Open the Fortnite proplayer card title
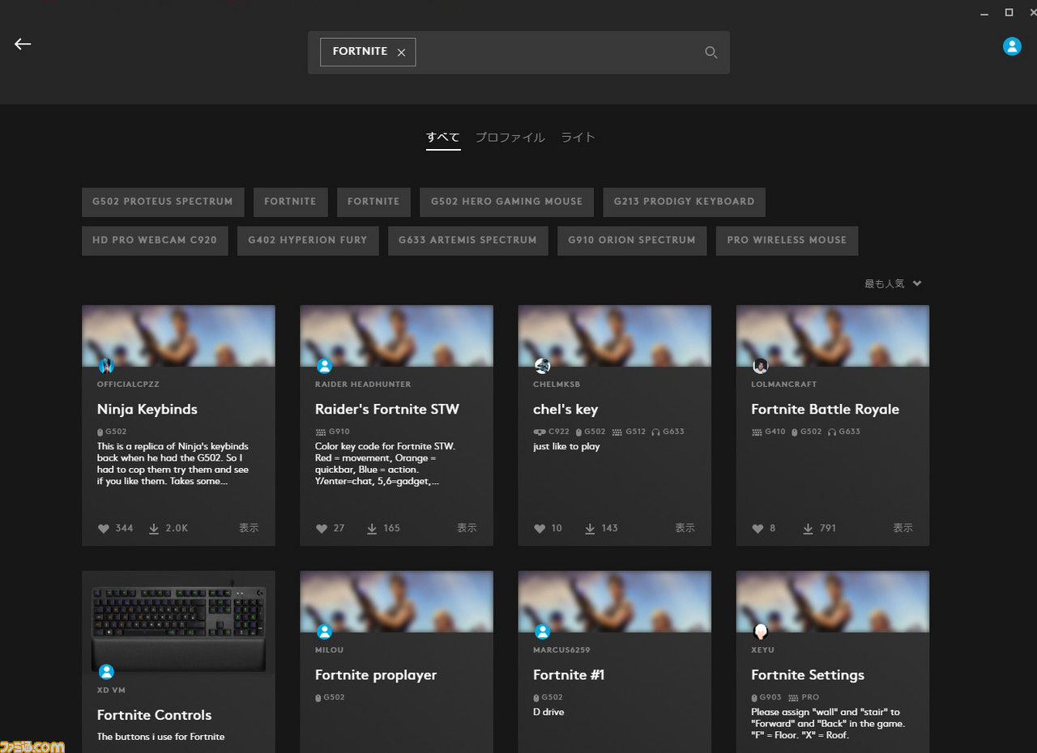Viewport: 1037px width, 753px height. pyautogui.click(x=376, y=675)
